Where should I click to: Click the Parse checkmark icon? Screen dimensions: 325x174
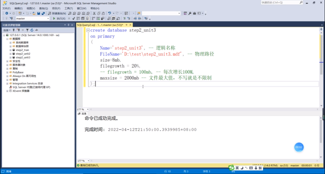pos(74,19)
